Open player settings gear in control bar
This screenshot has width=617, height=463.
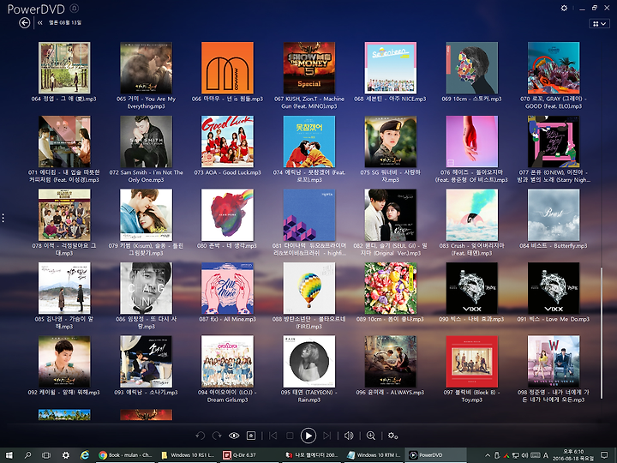(x=392, y=436)
